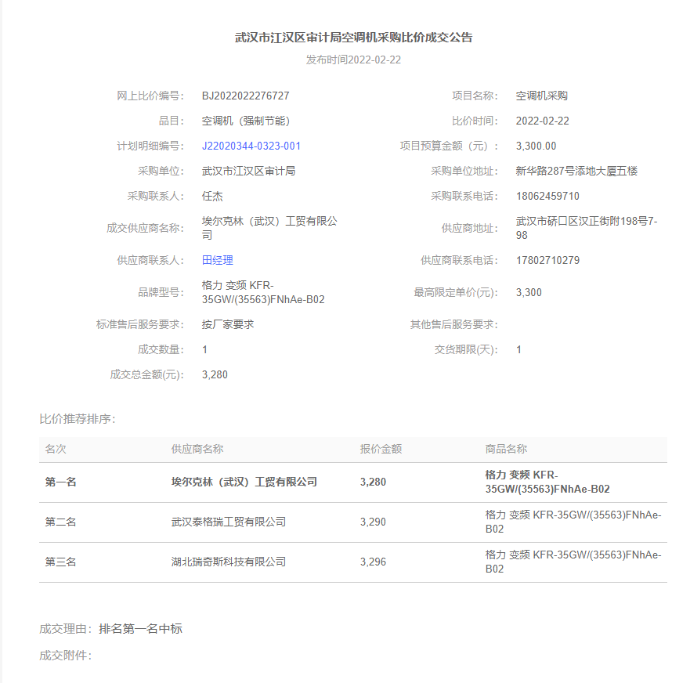Image resolution: width=690 pixels, height=683 pixels.
Task: Open plan detail number link J22020344-0323-001
Action: 251,146
